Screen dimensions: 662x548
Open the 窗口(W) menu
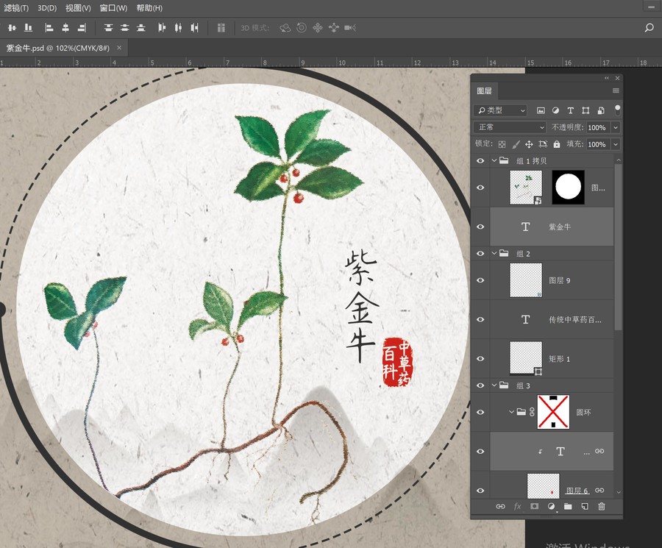[113, 8]
